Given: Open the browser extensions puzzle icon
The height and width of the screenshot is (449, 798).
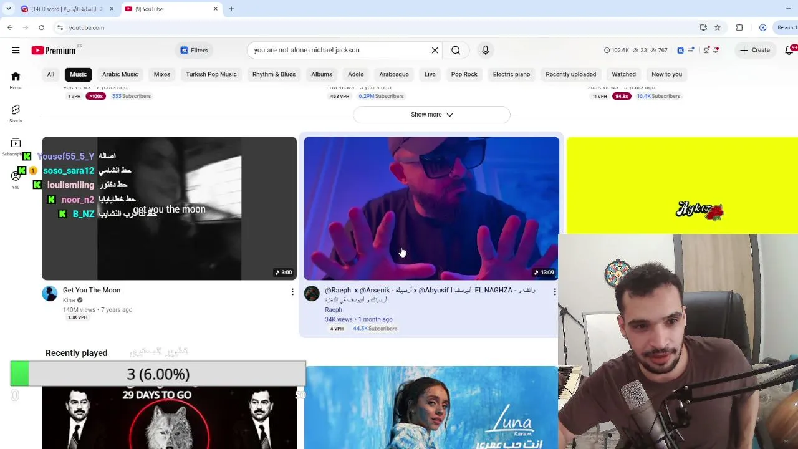Looking at the screenshot, I should (x=739, y=27).
